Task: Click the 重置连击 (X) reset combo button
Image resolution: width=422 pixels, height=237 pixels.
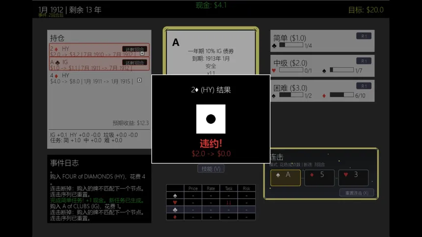Action: [357, 193]
